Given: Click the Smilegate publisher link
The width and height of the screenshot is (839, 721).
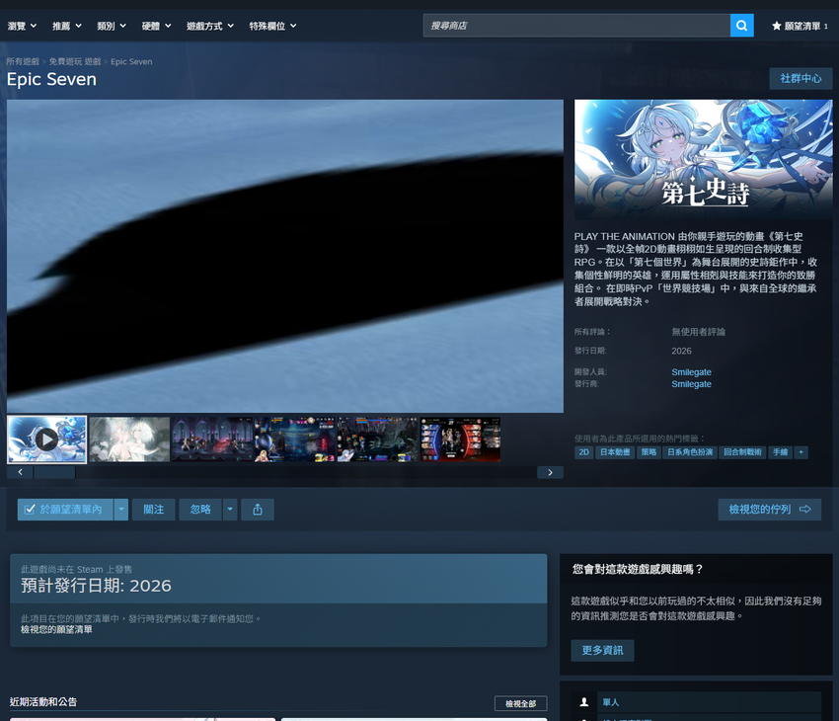Looking at the screenshot, I should pyautogui.click(x=691, y=384).
